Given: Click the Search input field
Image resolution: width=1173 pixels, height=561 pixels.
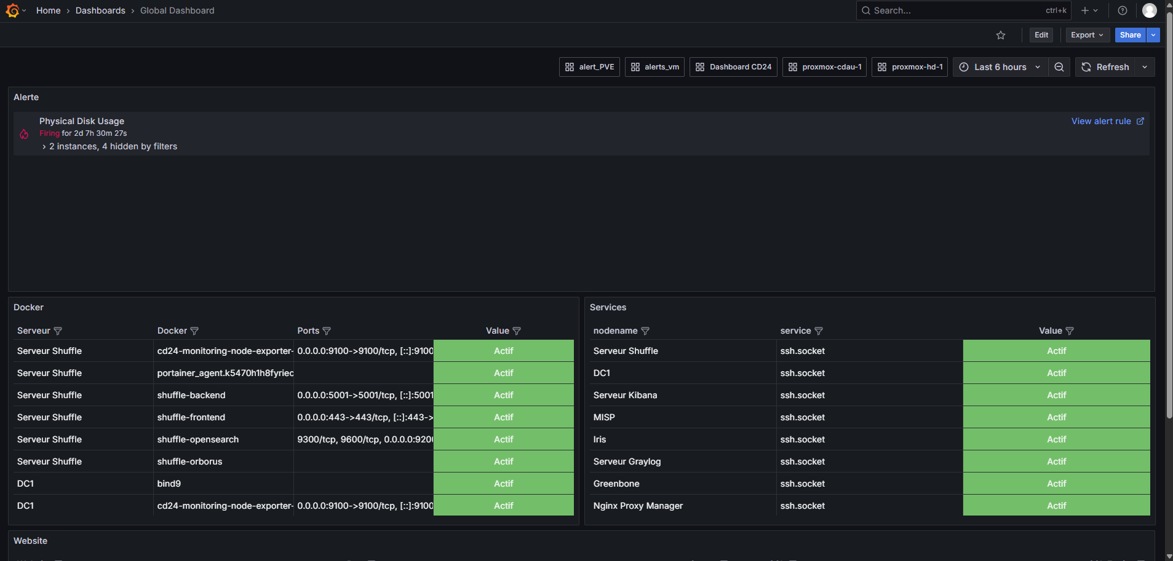Looking at the screenshot, I should (963, 10).
